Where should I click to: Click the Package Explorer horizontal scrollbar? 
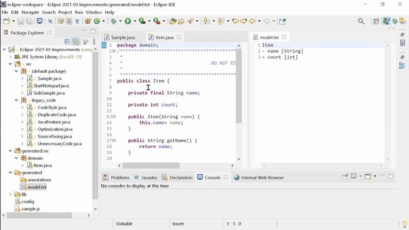[40, 215]
